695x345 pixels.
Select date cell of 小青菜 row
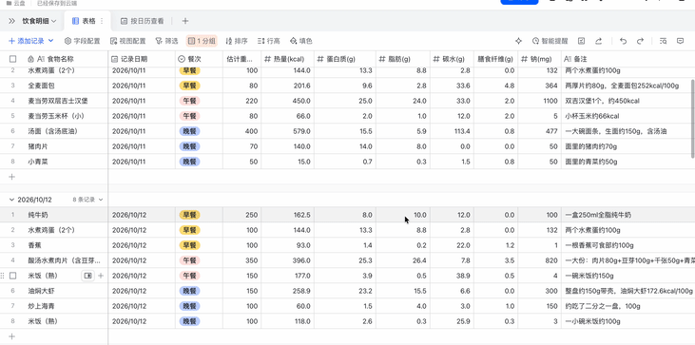pyautogui.click(x=142, y=162)
